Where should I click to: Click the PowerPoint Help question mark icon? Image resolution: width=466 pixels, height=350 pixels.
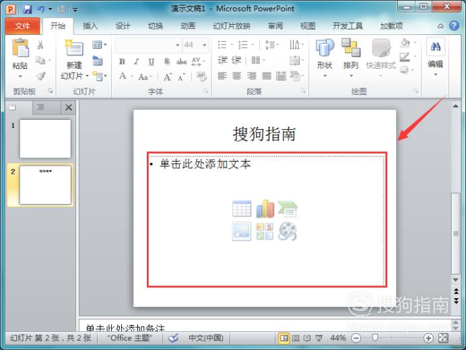pyautogui.click(x=454, y=26)
